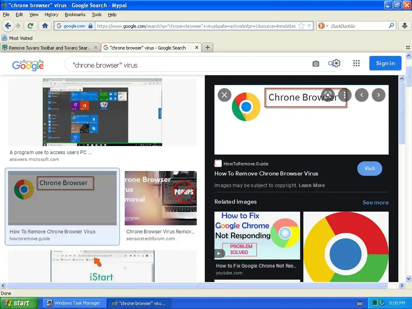This screenshot has height=309, width=412.
Task: Open the answers.microsoft.com Windows desktop thumbnail
Action: pos(103,112)
